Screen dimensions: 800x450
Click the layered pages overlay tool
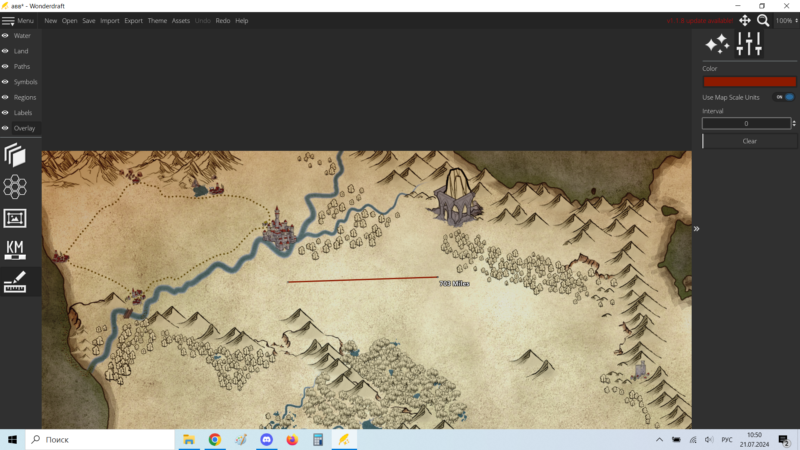click(15, 155)
